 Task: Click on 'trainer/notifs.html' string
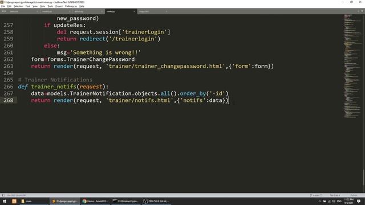pyautogui.click(x=140, y=100)
